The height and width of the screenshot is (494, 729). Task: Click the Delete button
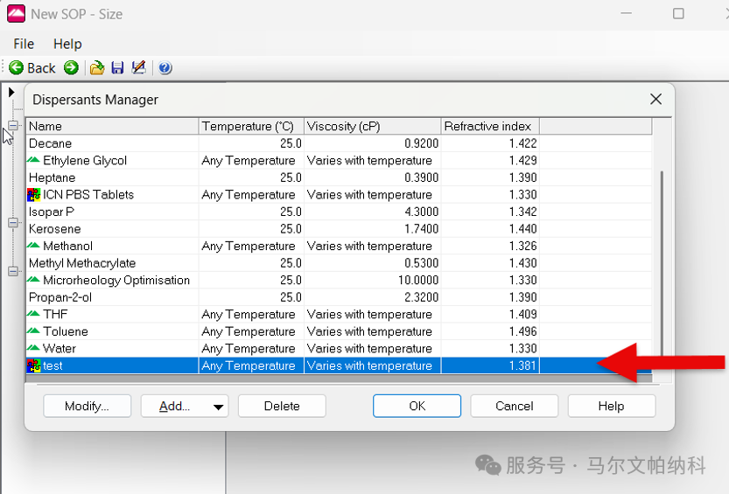[x=282, y=406]
